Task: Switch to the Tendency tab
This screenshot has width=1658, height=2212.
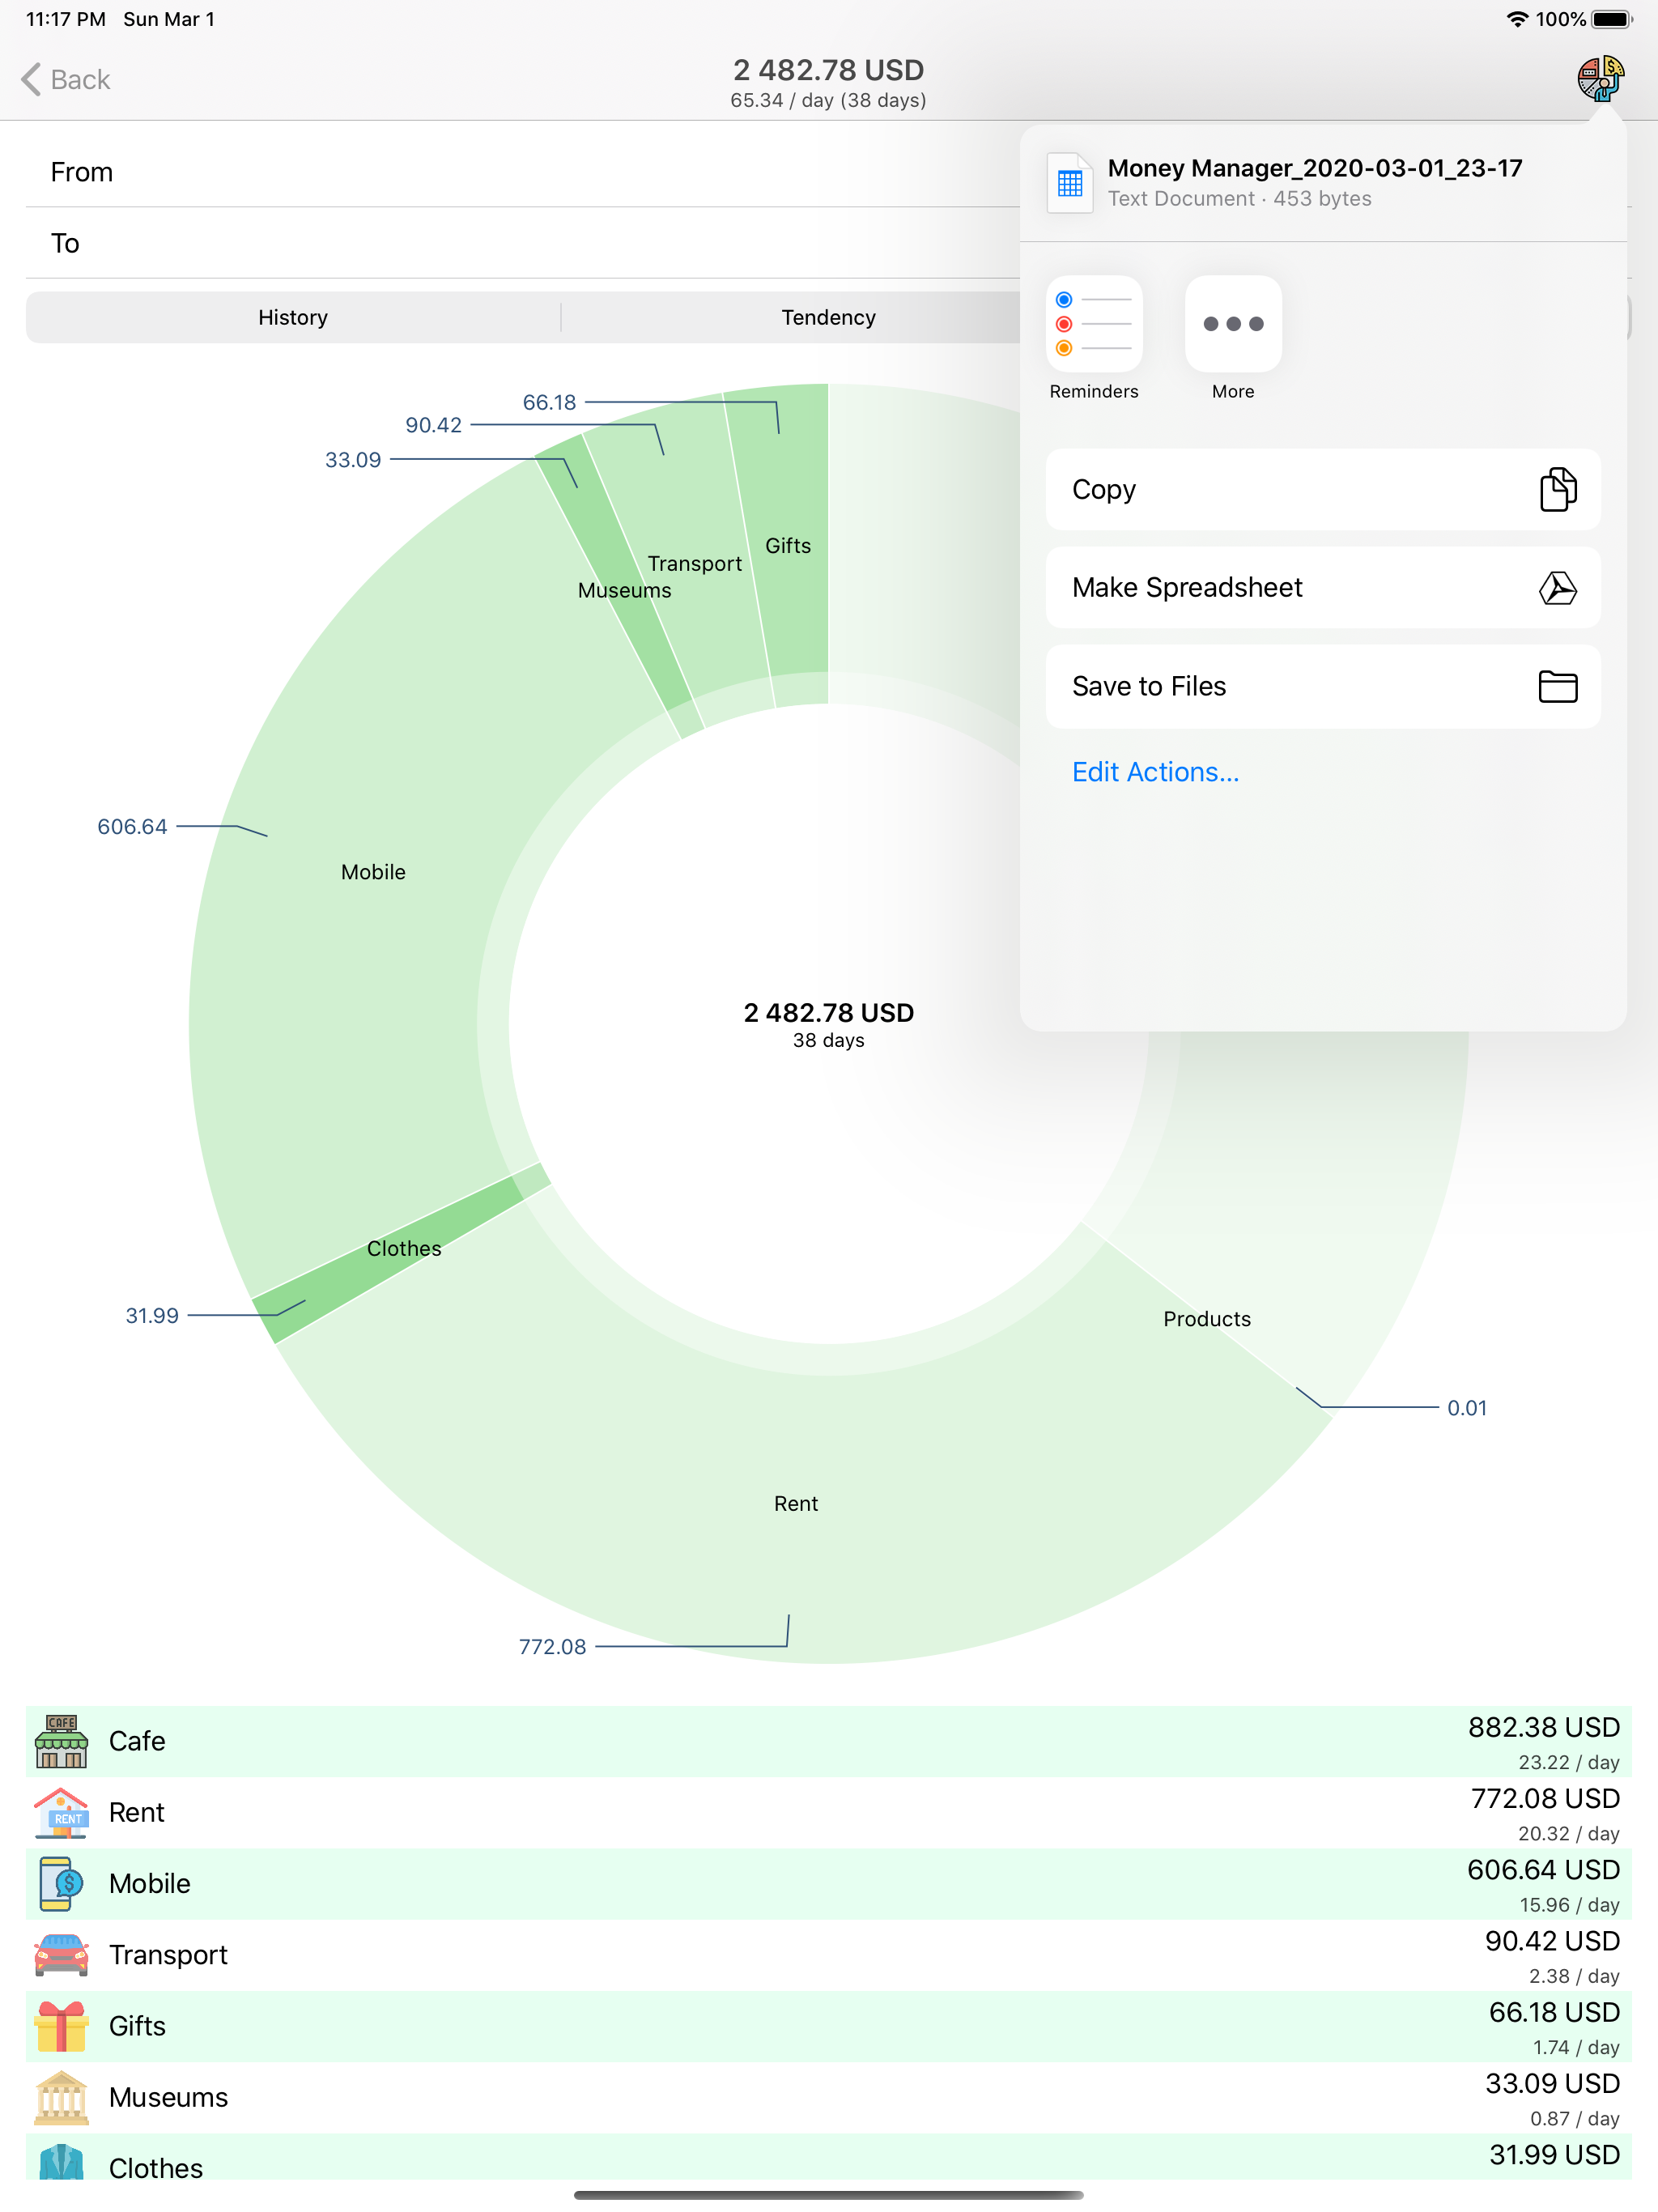Action: coord(828,317)
